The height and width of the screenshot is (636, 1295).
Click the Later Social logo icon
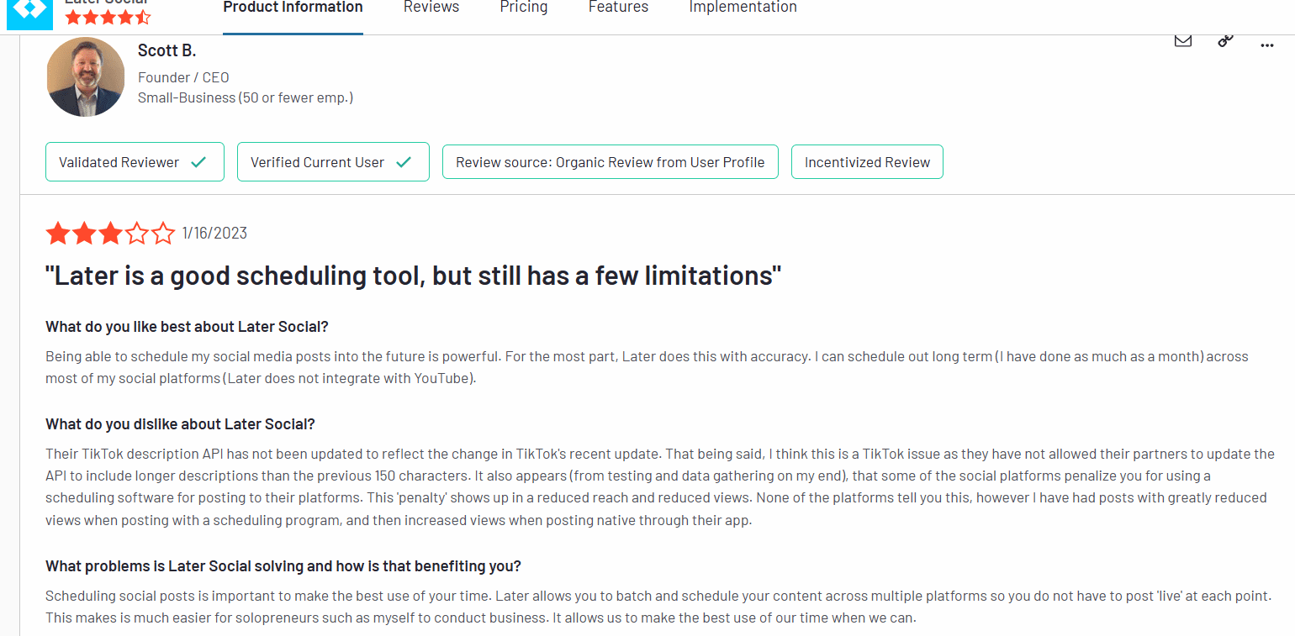(29, 12)
